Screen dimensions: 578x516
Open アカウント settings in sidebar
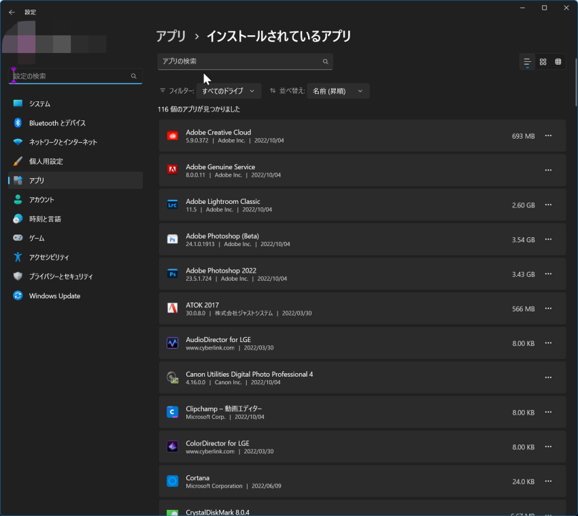tap(75, 199)
